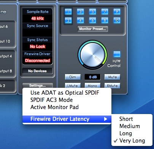This screenshot has width=154, height=149.
Task: Select the checked Very Long latency
Action: [132, 141]
